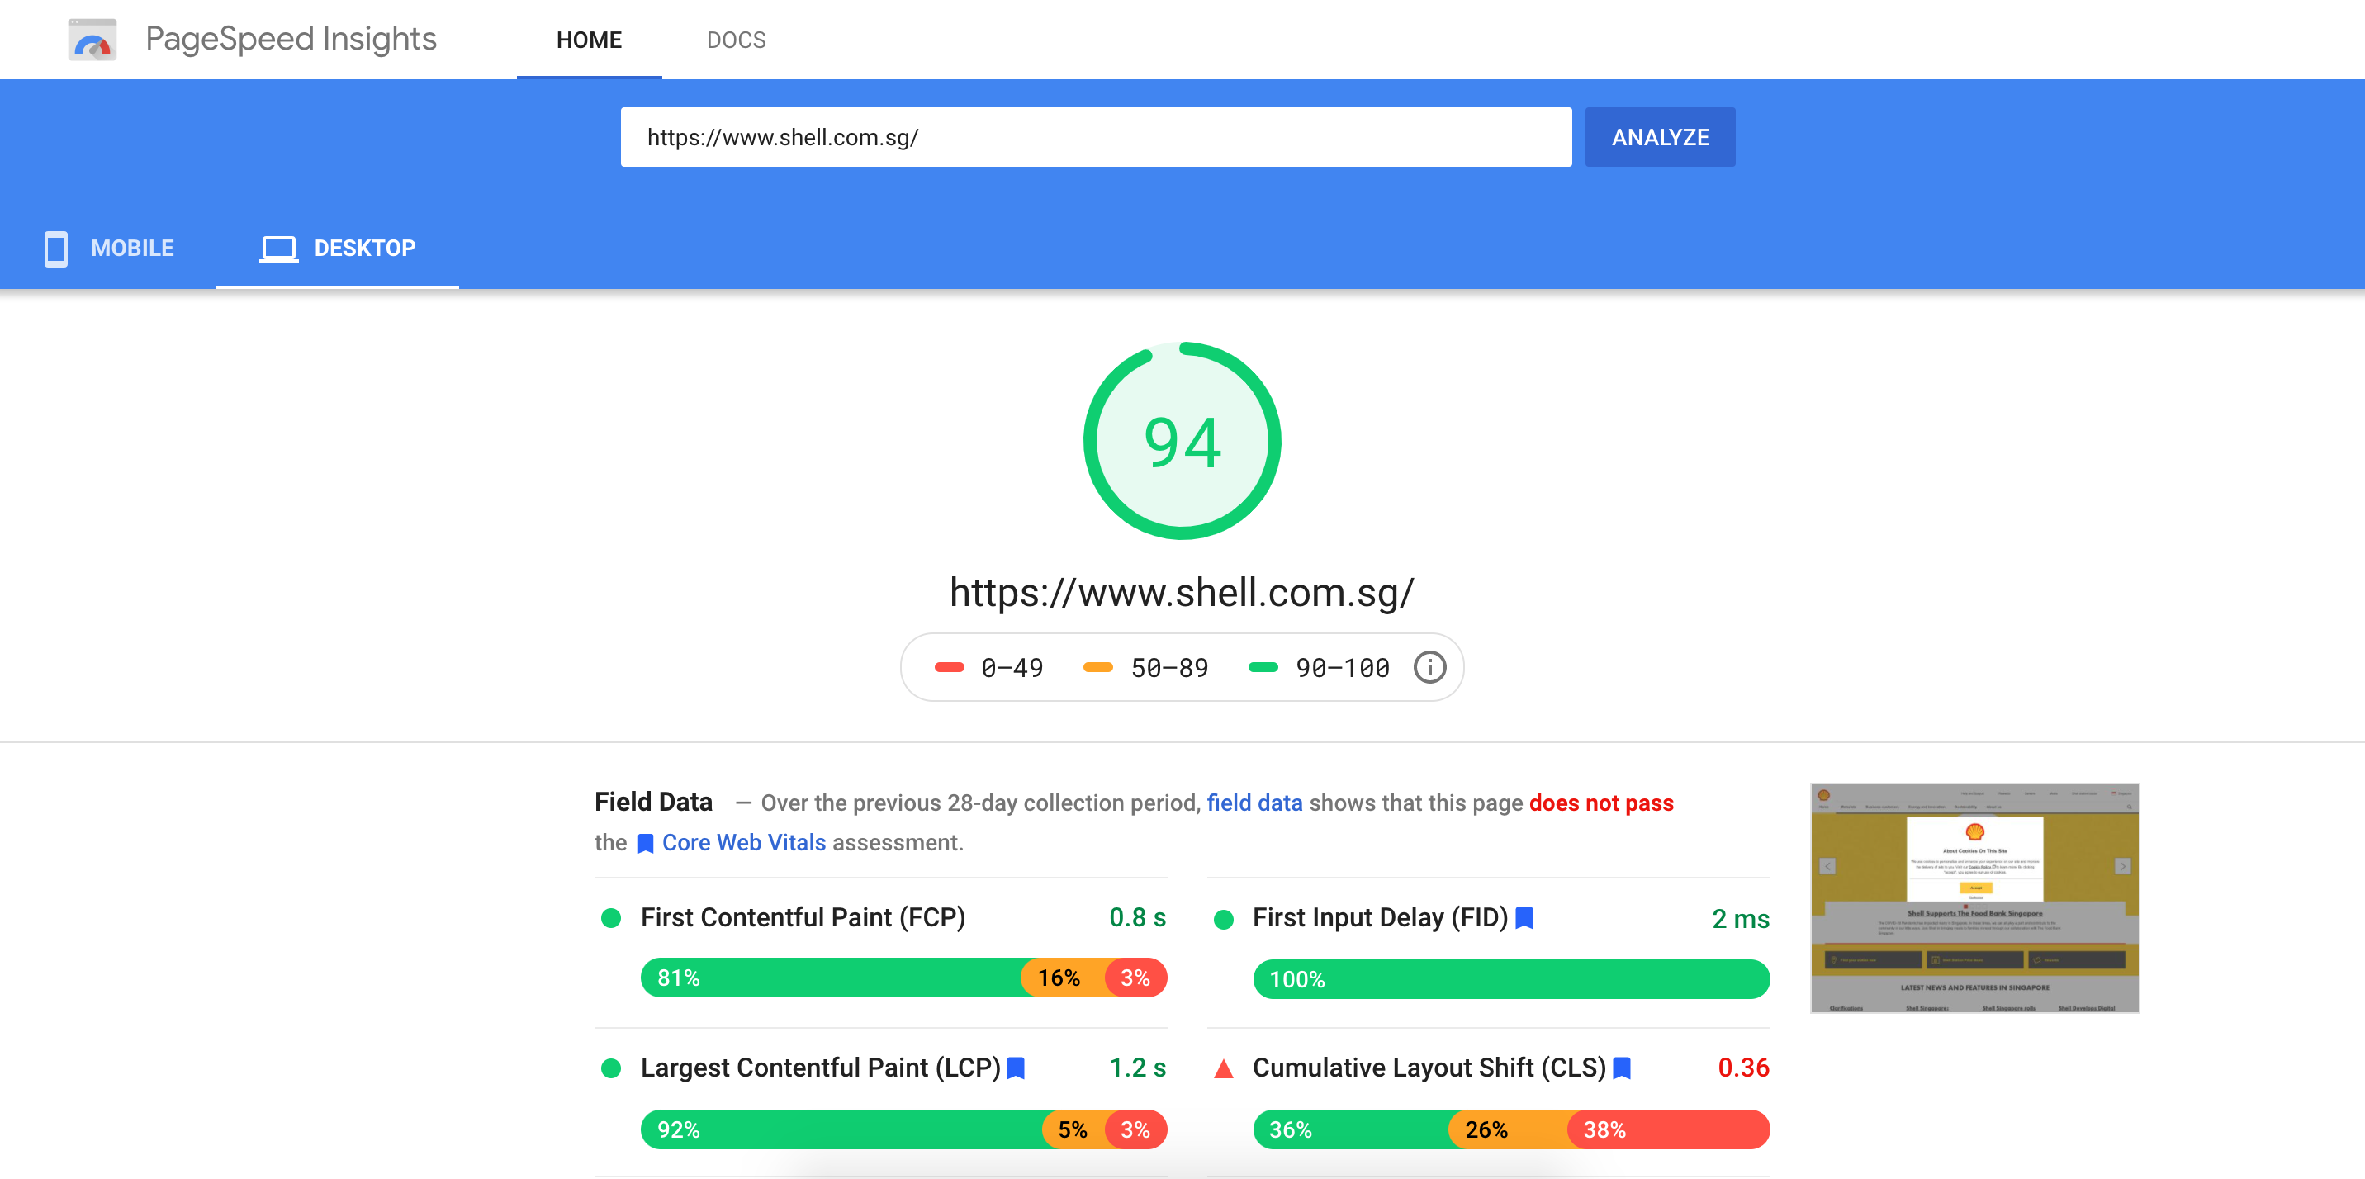
Task: Click the green status dot beside FID
Action: (1223, 919)
